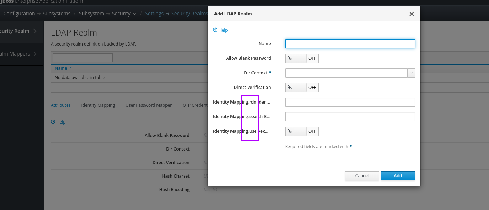Open the Dir Context dropdown

tap(411, 73)
